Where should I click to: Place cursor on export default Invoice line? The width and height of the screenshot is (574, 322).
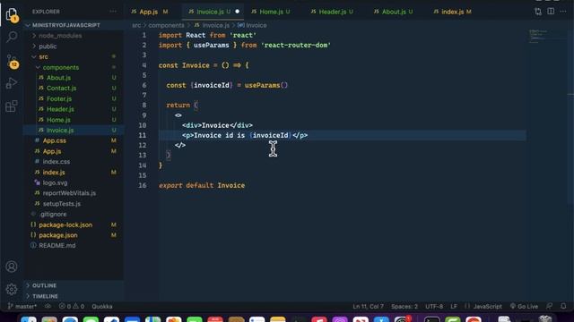[202, 185]
